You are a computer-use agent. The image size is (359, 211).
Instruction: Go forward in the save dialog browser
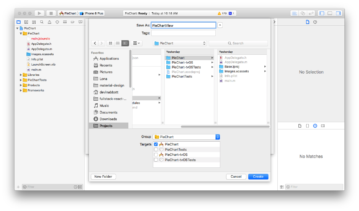(102, 43)
